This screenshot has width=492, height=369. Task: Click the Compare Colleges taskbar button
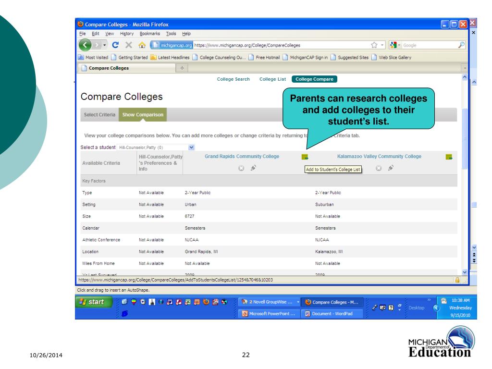pyautogui.click(x=332, y=302)
